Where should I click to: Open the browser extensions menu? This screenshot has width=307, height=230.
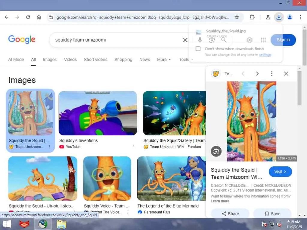252,17
